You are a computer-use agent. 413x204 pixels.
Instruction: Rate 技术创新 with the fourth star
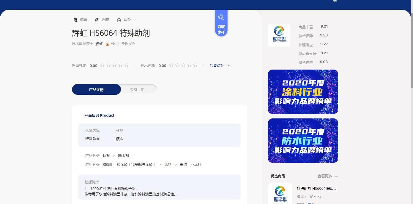pyautogui.click(x=189, y=65)
